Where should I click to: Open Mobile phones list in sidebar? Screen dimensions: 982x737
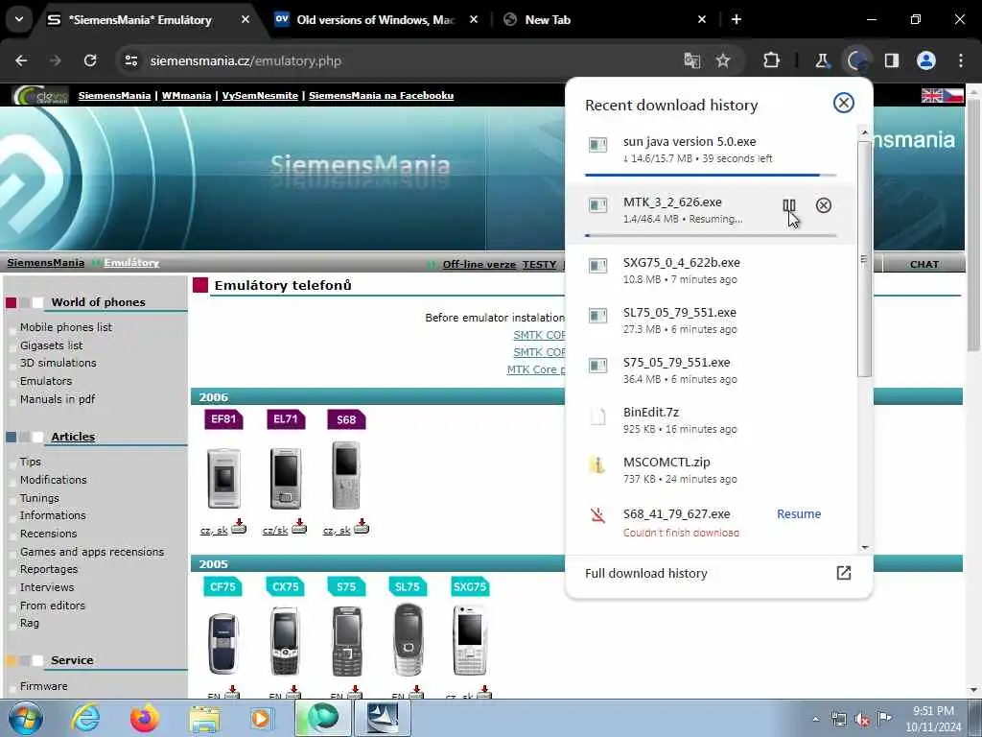click(66, 327)
